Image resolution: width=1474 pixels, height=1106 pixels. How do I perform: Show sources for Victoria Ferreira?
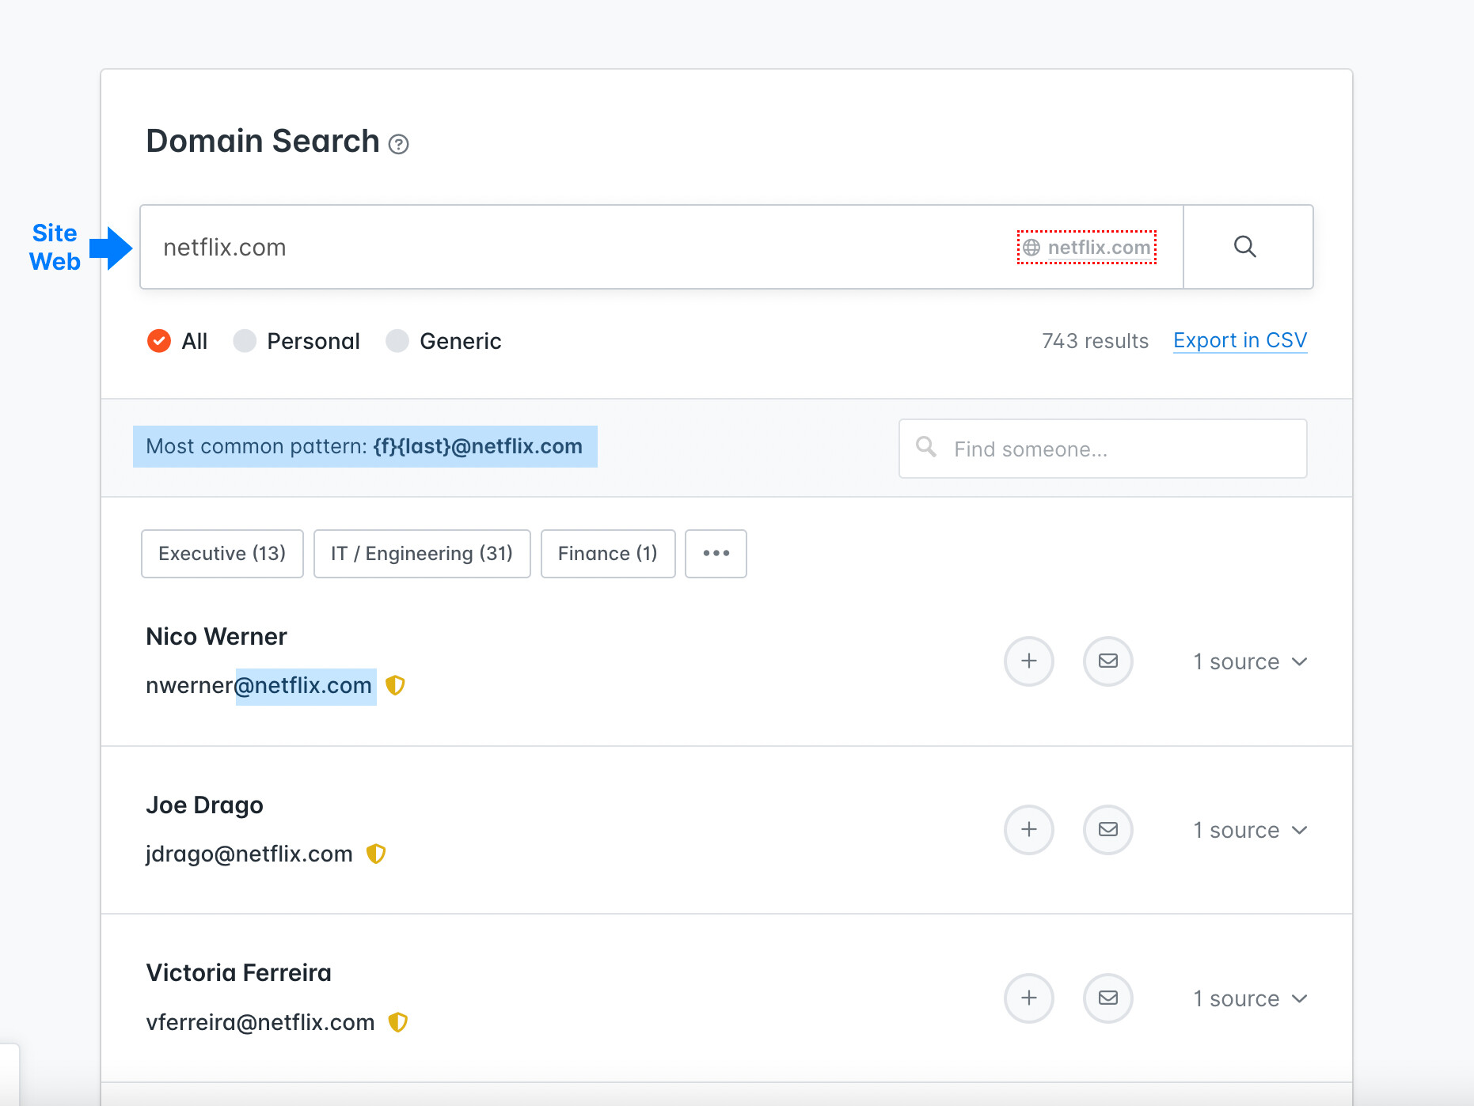(1250, 998)
